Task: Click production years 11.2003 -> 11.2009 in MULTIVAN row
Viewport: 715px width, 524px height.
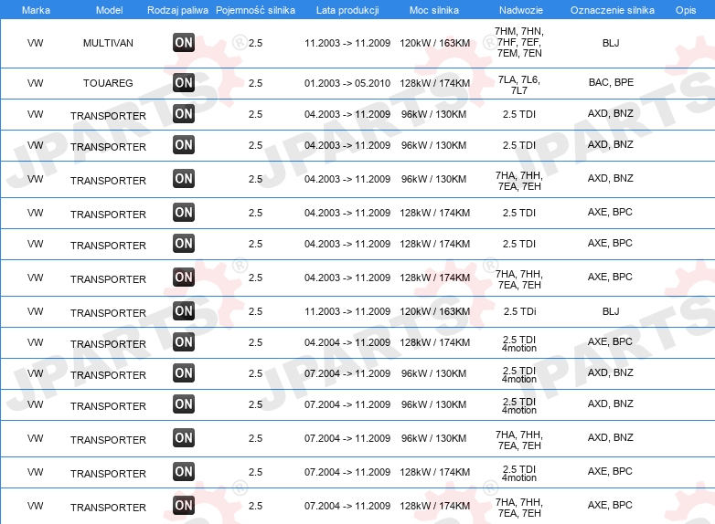Action: click(x=347, y=43)
